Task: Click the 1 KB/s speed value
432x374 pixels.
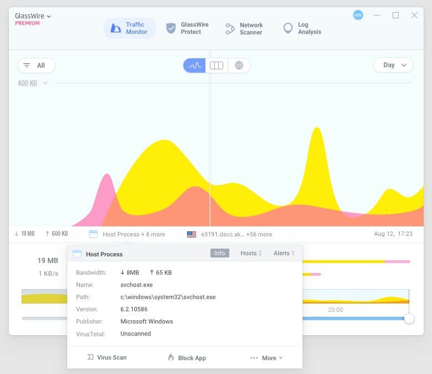Action: tap(48, 274)
